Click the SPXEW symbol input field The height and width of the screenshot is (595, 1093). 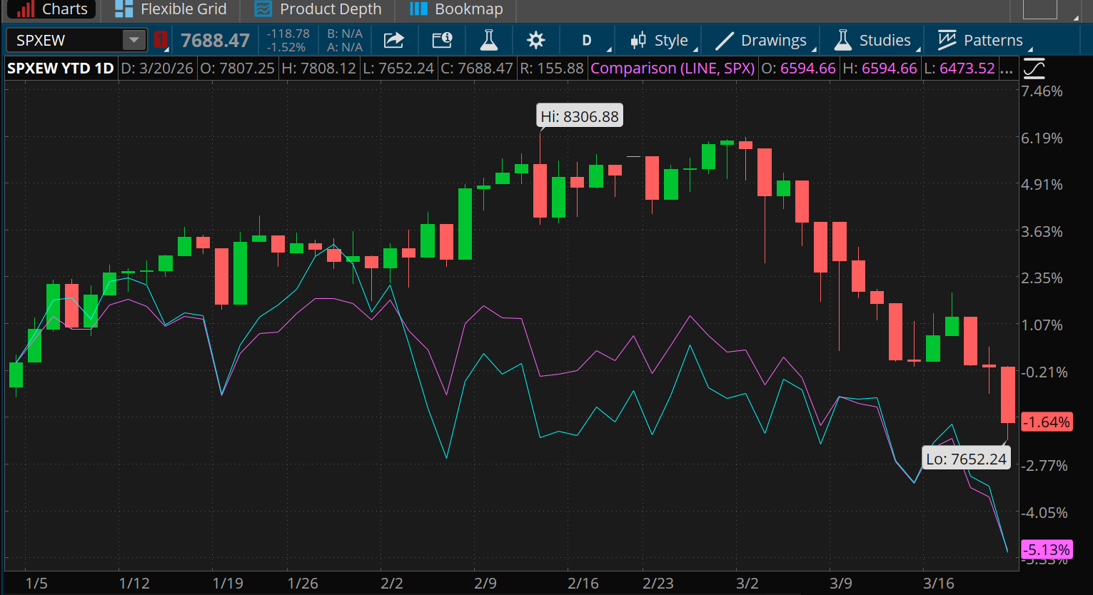pyautogui.click(x=64, y=40)
